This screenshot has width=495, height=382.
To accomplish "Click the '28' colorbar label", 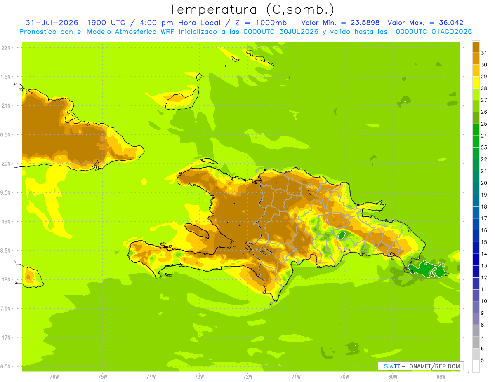I will (484, 88).
